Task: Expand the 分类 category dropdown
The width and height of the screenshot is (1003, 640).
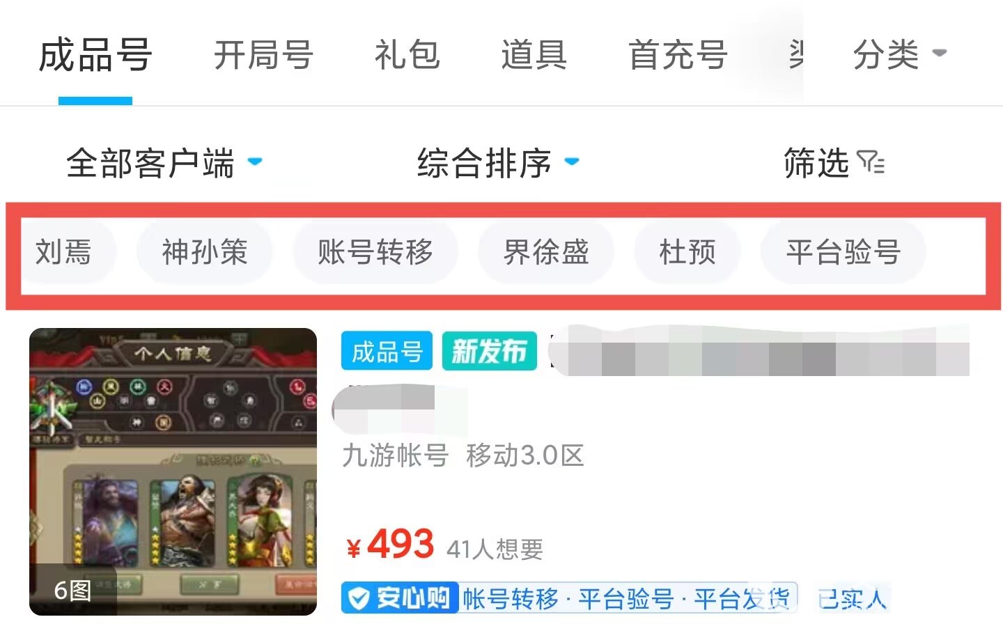Action: (x=900, y=54)
